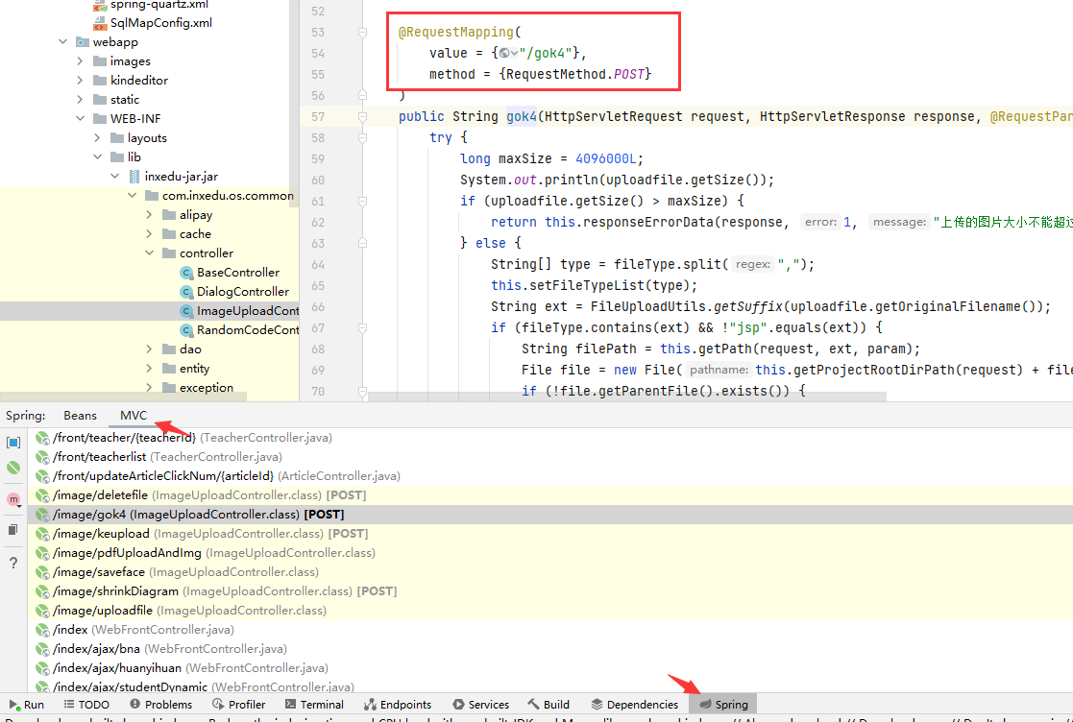Select the entity package in tree
The image size is (1073, 722).
pyautogui.click(x=194, y=369)
